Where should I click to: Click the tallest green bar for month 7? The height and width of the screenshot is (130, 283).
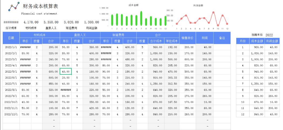tap(141, 18)
